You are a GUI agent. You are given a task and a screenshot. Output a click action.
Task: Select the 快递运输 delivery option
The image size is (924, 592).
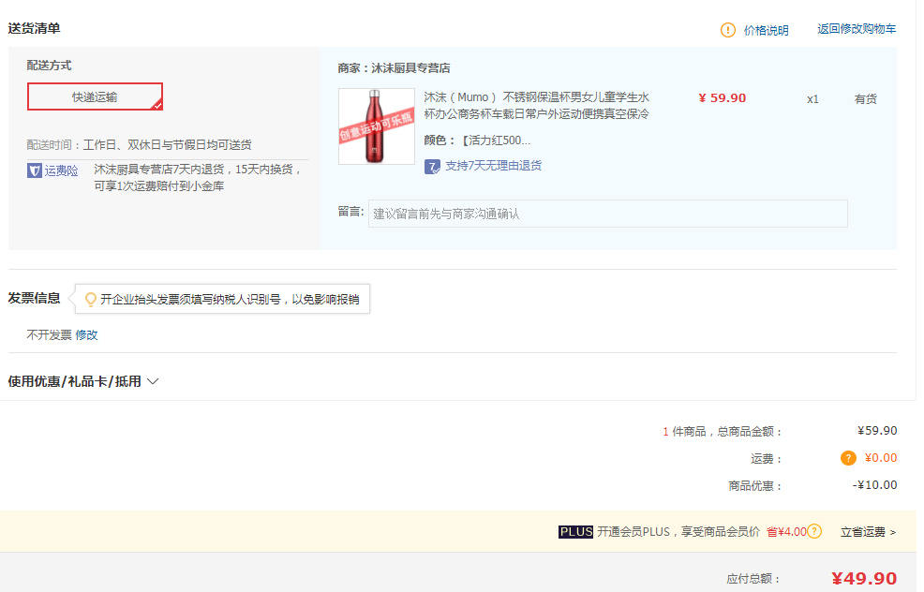(95, 96)
